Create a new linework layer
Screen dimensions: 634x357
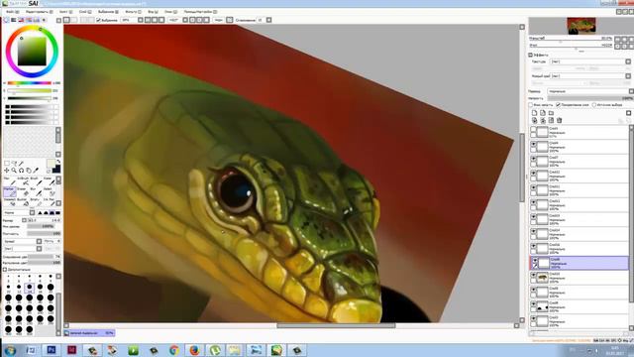(543, 113)
